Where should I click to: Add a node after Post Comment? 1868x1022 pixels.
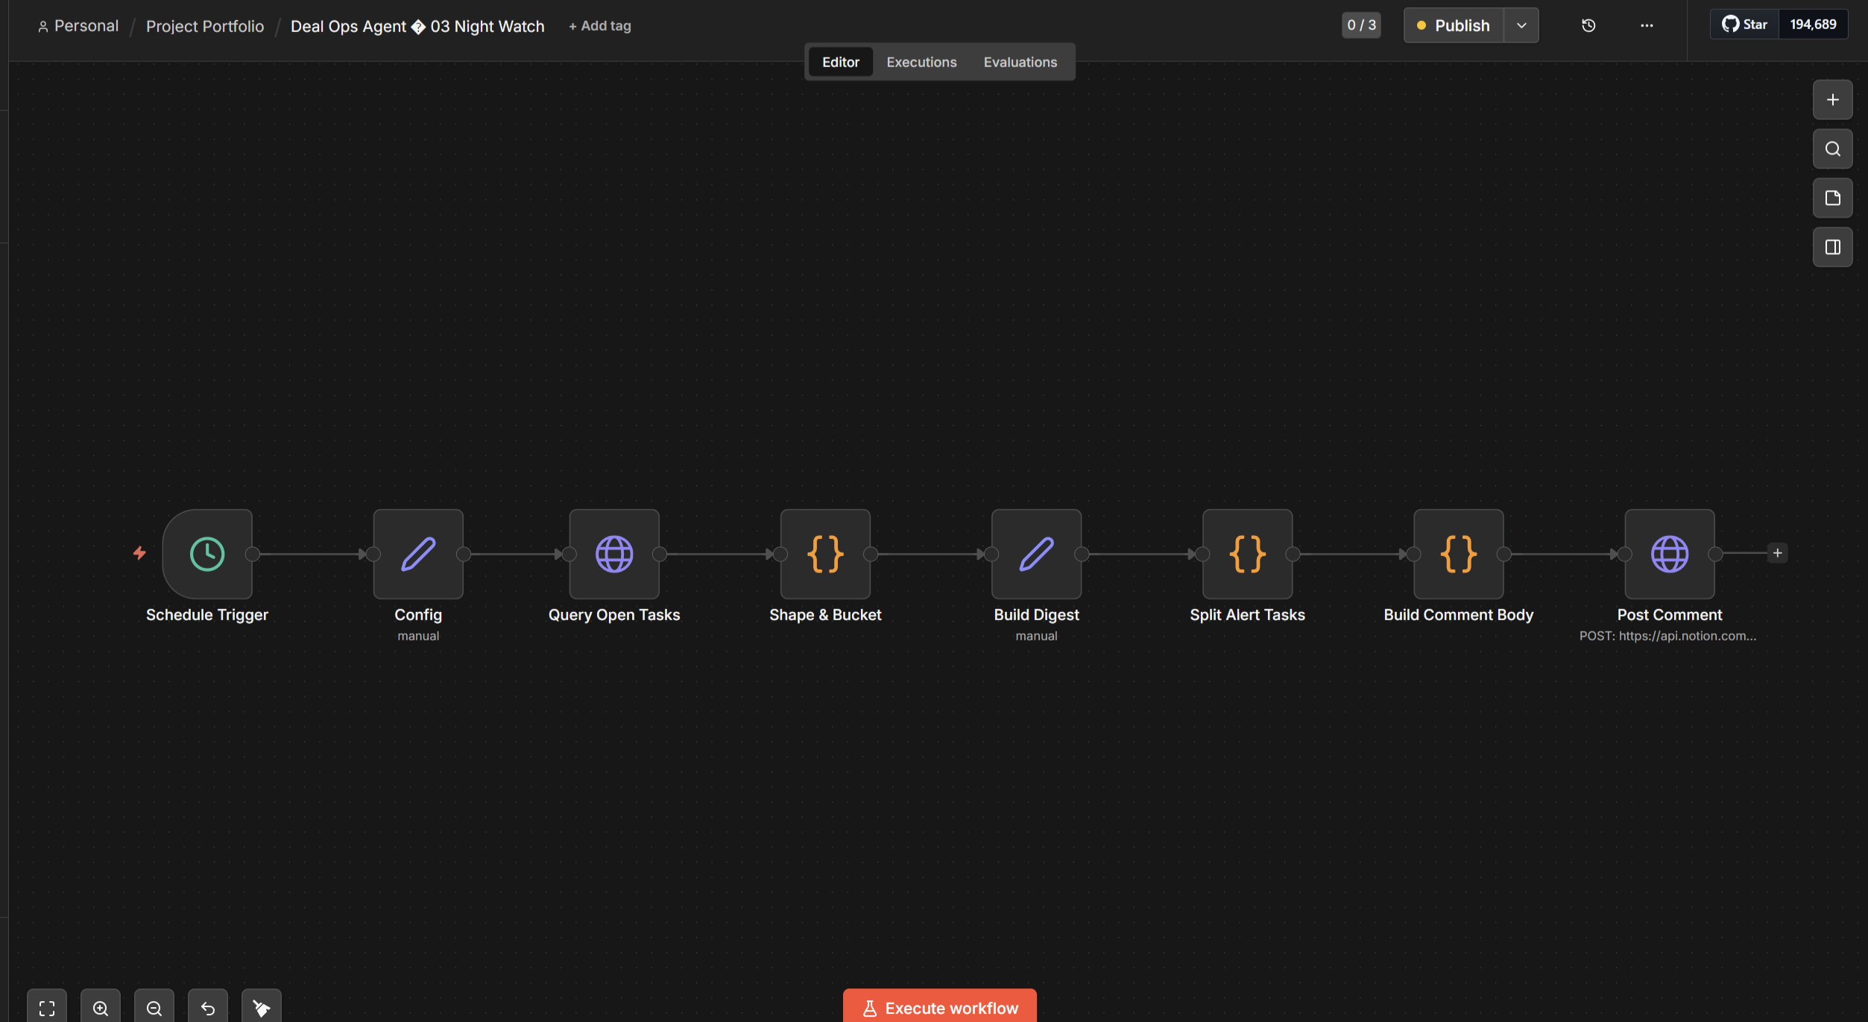(1778, 553)
